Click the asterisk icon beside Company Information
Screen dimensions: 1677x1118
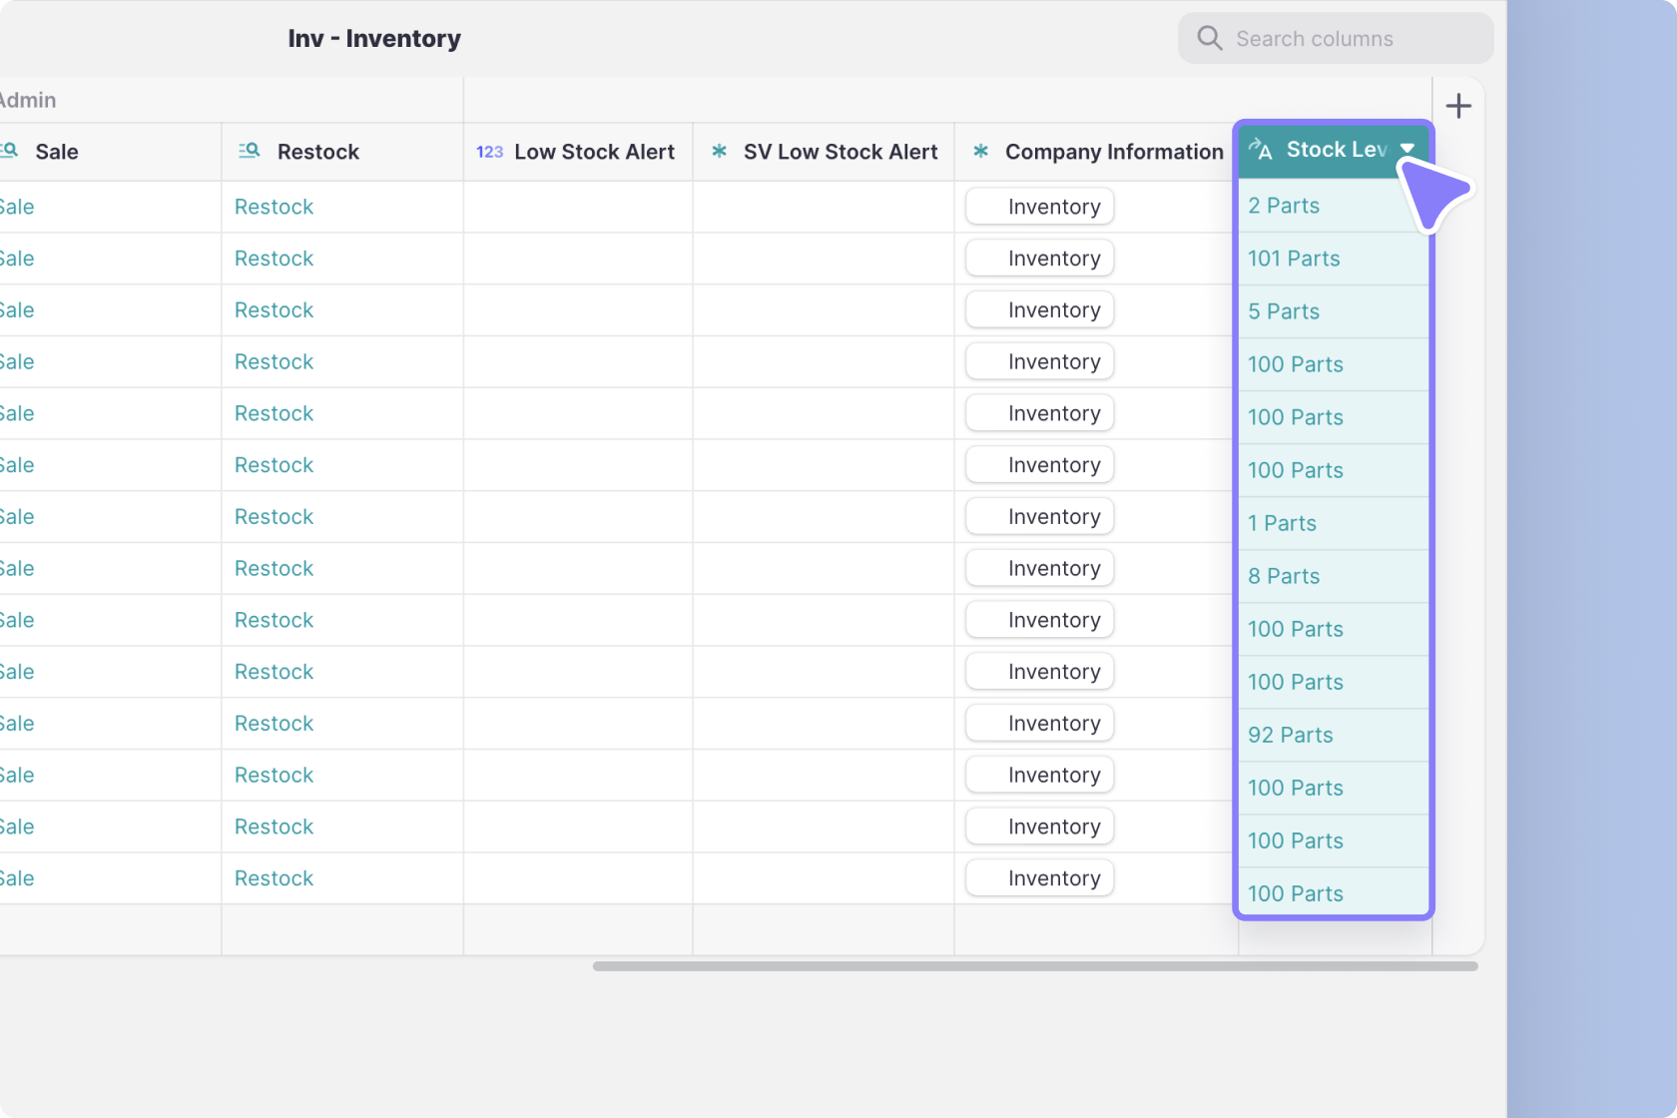click(x=980, y=152)
